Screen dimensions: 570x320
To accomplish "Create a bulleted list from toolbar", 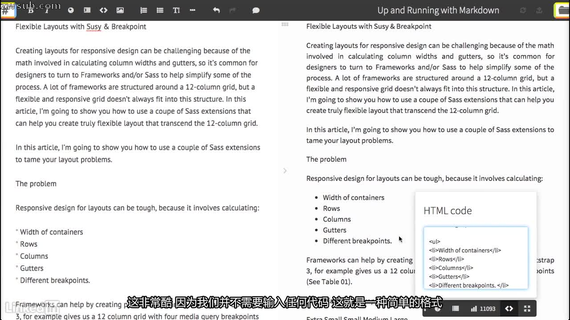I will tap(160, 10).
